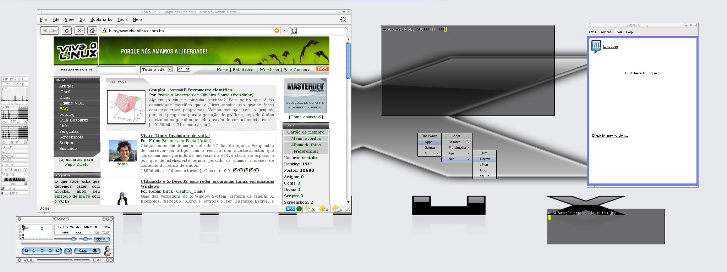Click the XMMS stop button
Viewport: 727px width, 272px height.
point(50,251)
